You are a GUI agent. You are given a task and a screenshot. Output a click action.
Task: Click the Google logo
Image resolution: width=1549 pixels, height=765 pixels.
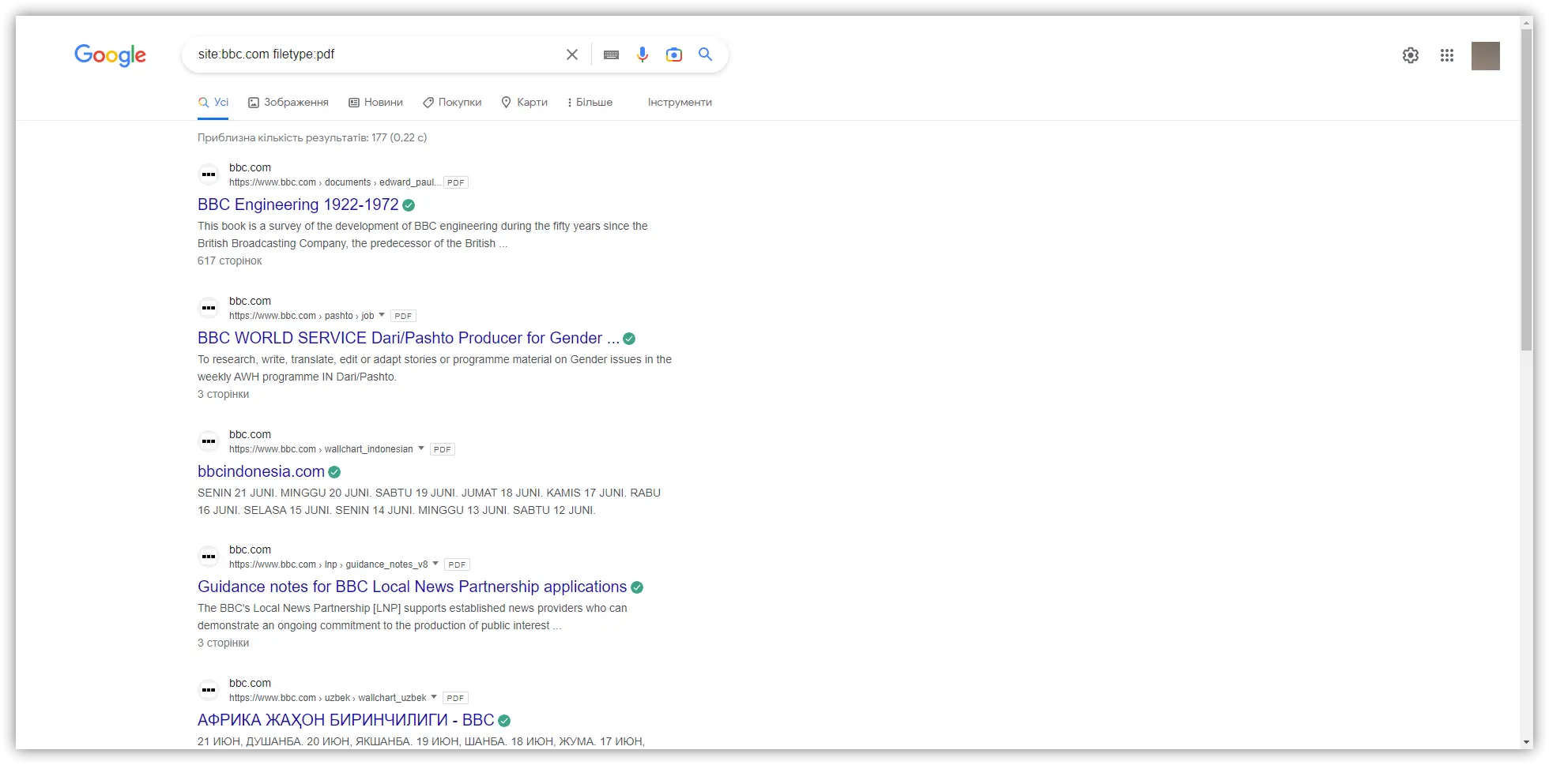pos(110,55)
